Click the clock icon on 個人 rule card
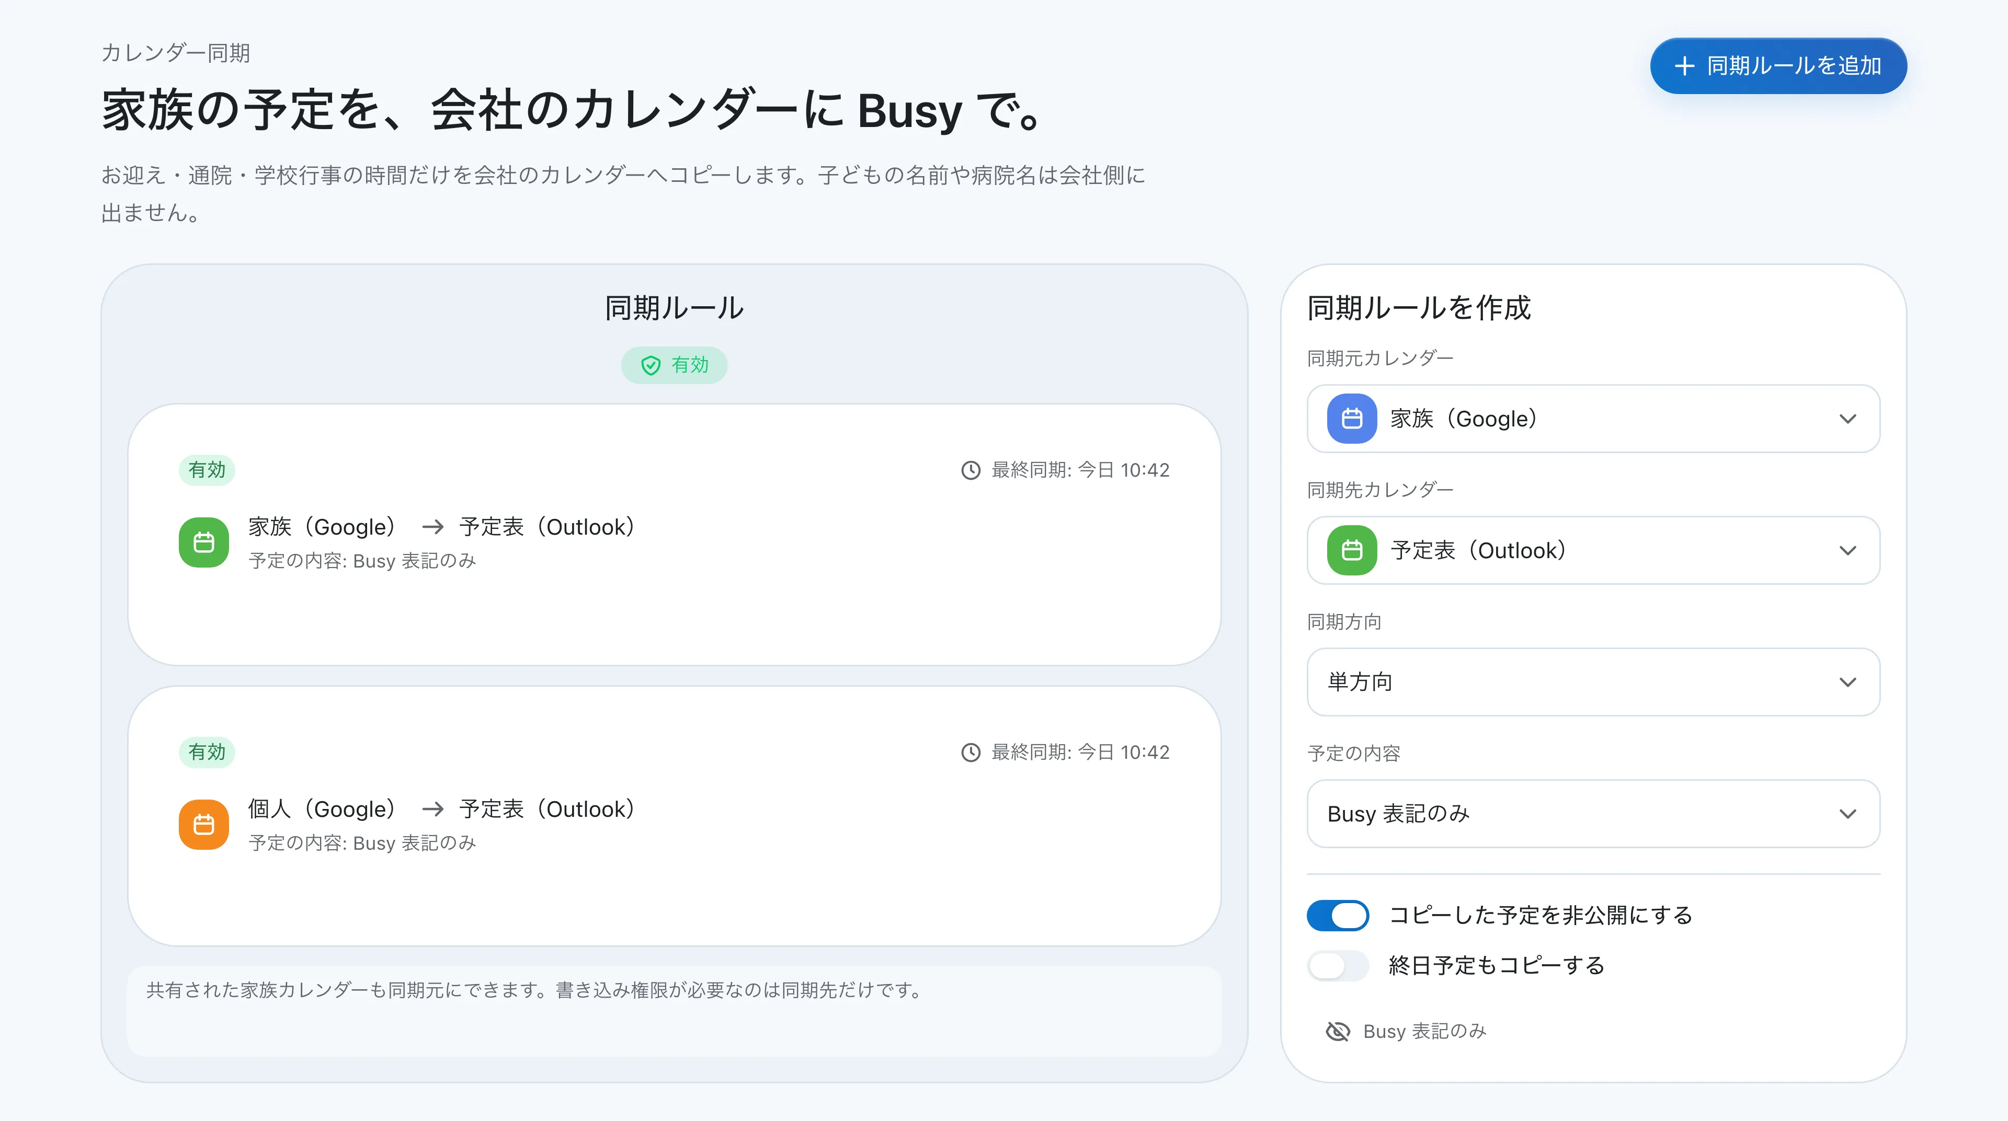The width and height of the screenshot is (2008, 1121). [971, 752]
